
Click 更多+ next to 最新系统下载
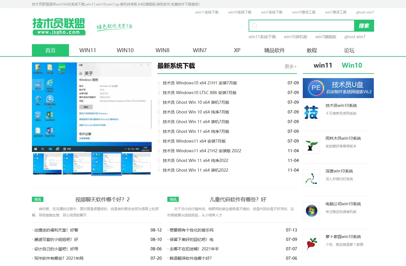(x=291, y=66)
